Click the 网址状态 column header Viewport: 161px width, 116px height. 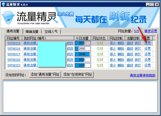click(x=100, y=38)
